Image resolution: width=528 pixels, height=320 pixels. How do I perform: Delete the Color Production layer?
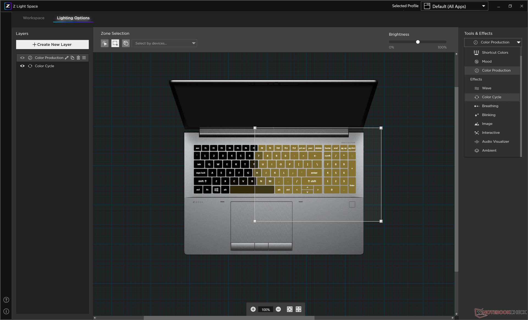click(x=78, y=58)
